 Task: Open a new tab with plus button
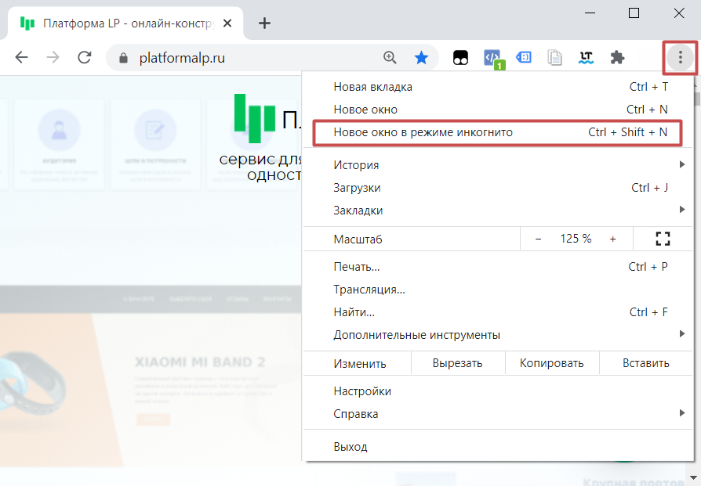coord(264,23)
